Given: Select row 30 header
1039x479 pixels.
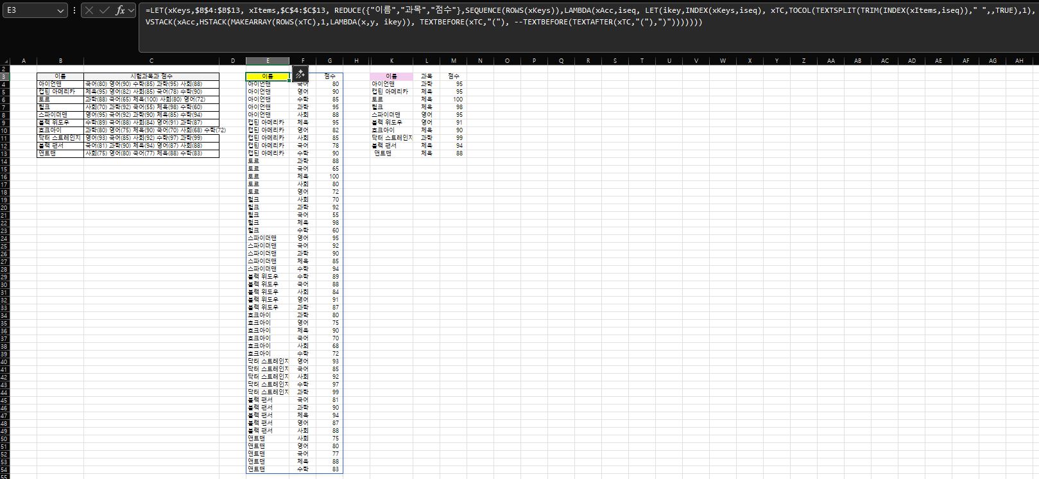Looking at the screenshot, I should (x=4, y=284).
